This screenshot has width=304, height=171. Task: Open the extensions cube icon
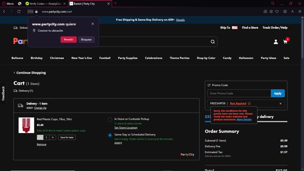(285, 11)
